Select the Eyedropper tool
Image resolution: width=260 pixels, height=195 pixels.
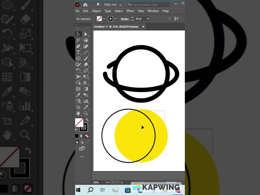[78, 95]
